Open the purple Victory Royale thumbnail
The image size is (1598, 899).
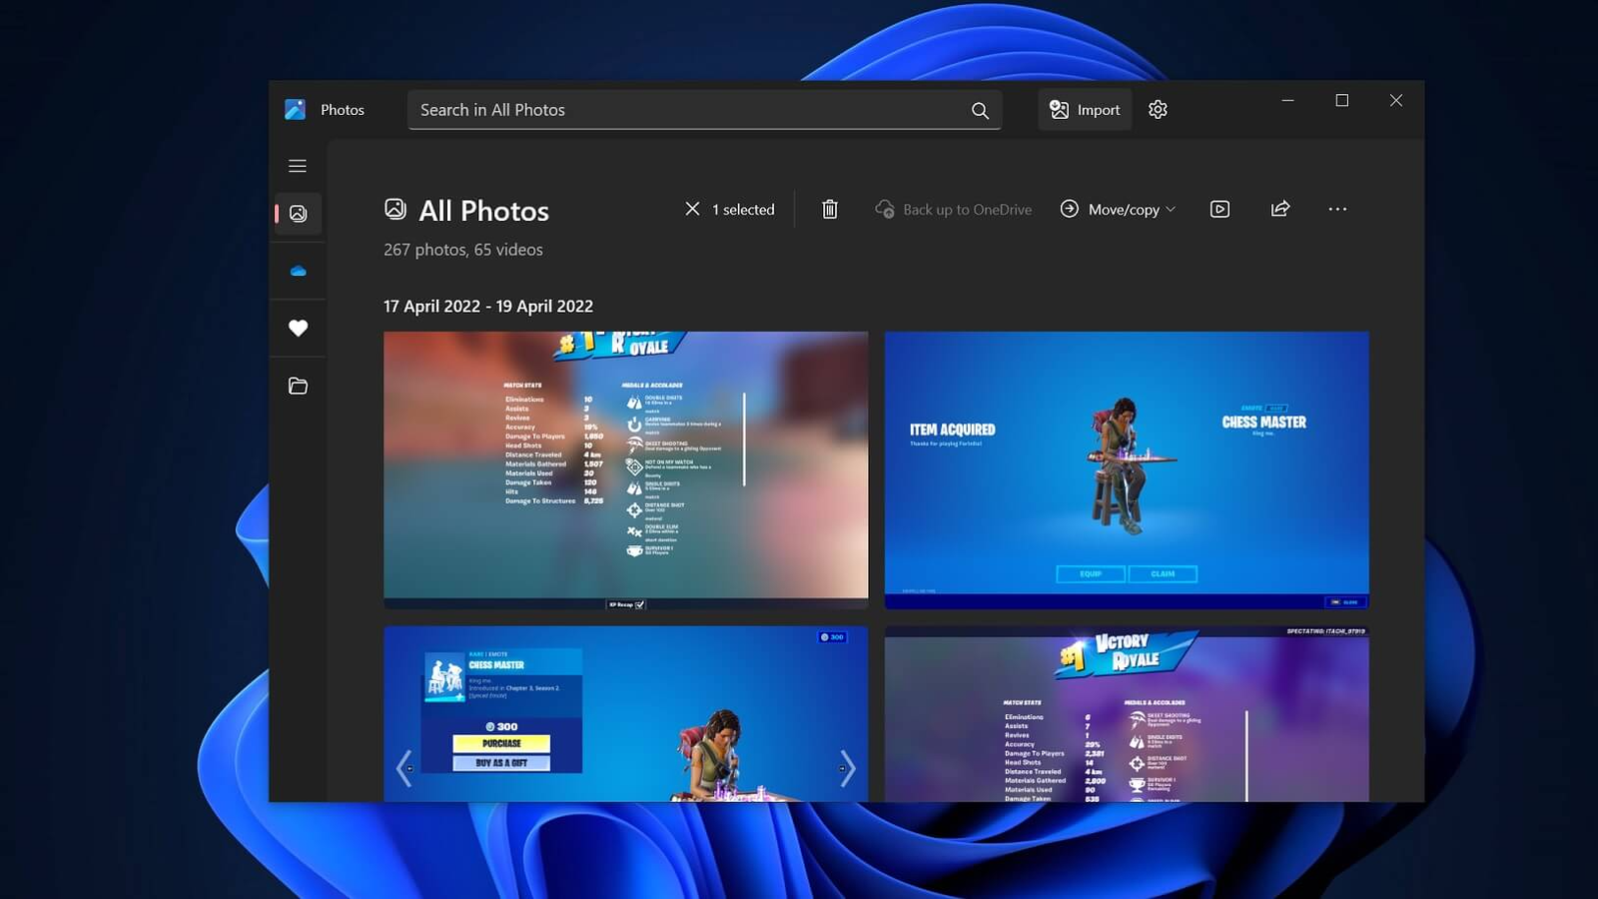tap(1127, 714)
